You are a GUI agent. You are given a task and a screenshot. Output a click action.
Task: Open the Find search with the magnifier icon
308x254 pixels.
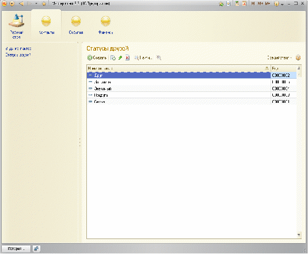tap(143, 57)
